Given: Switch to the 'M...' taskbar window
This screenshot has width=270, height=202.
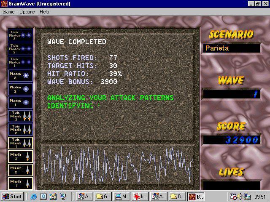Looking at the screenshot, I should click(122, 197).
